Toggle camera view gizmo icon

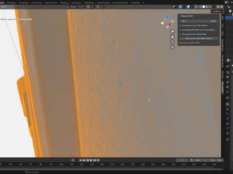click(x=172, y=42)
